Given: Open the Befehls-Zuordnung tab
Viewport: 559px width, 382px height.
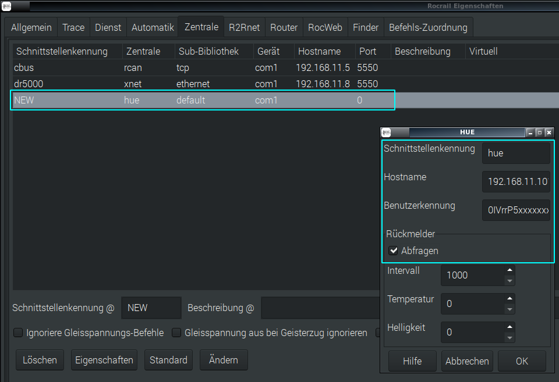Looking at the screenshot, I should [x=428, y=27].
